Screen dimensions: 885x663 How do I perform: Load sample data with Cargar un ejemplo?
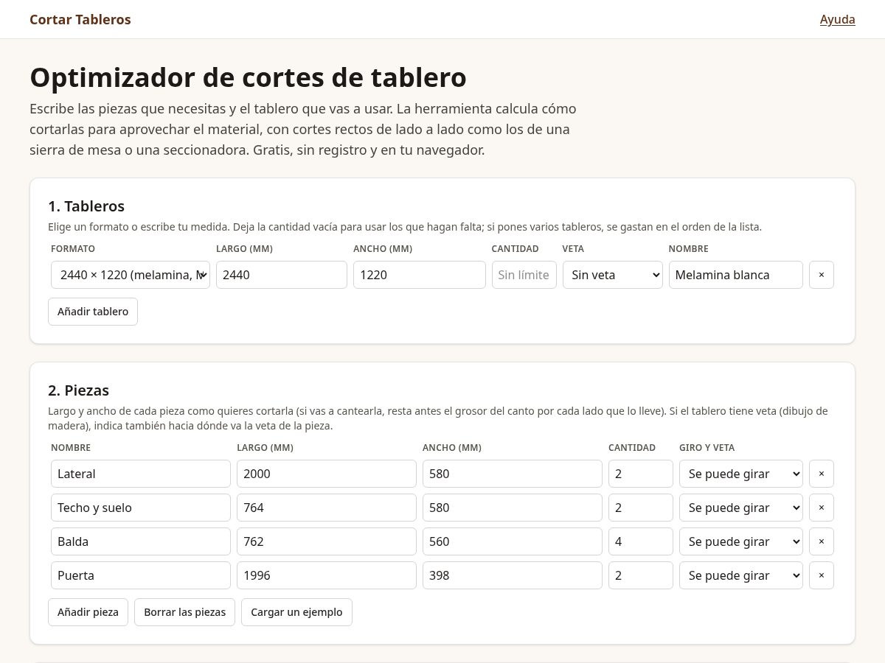(296, 612)
